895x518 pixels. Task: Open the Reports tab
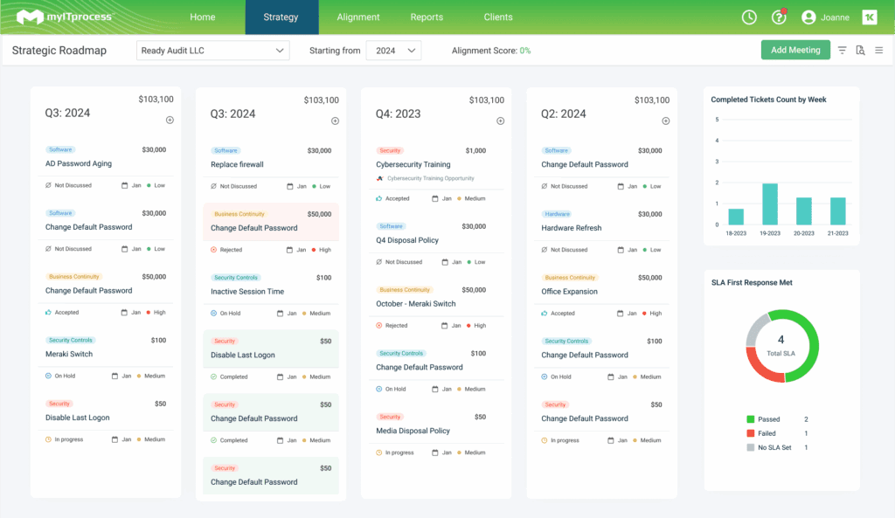[427, 17]
